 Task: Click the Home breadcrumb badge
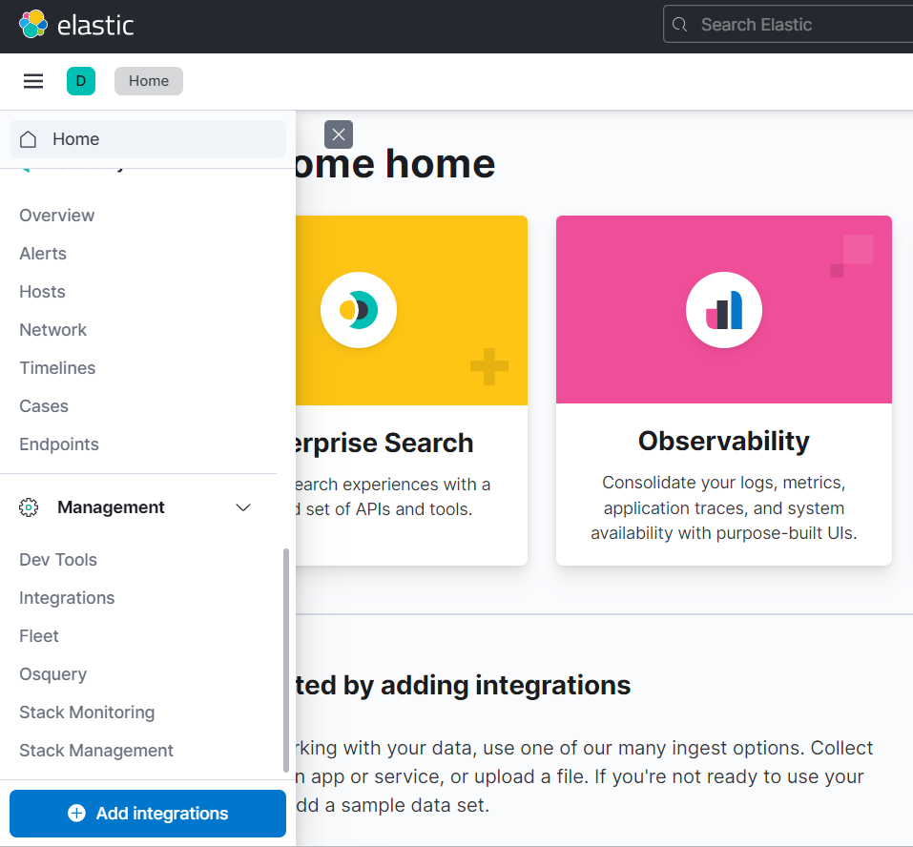click(x=149, y=81)
